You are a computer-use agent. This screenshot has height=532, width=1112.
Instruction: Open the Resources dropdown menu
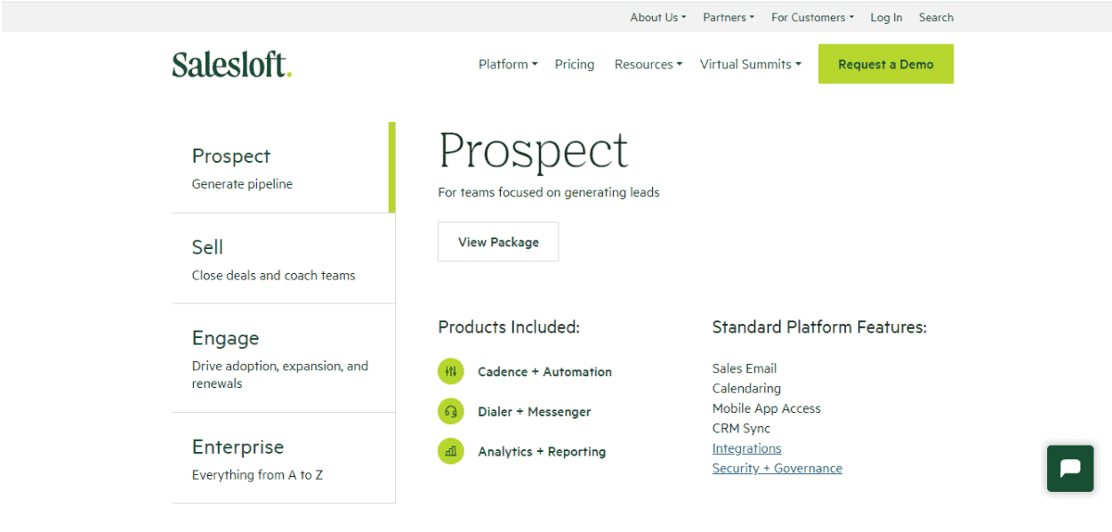(x=649, y=64)
